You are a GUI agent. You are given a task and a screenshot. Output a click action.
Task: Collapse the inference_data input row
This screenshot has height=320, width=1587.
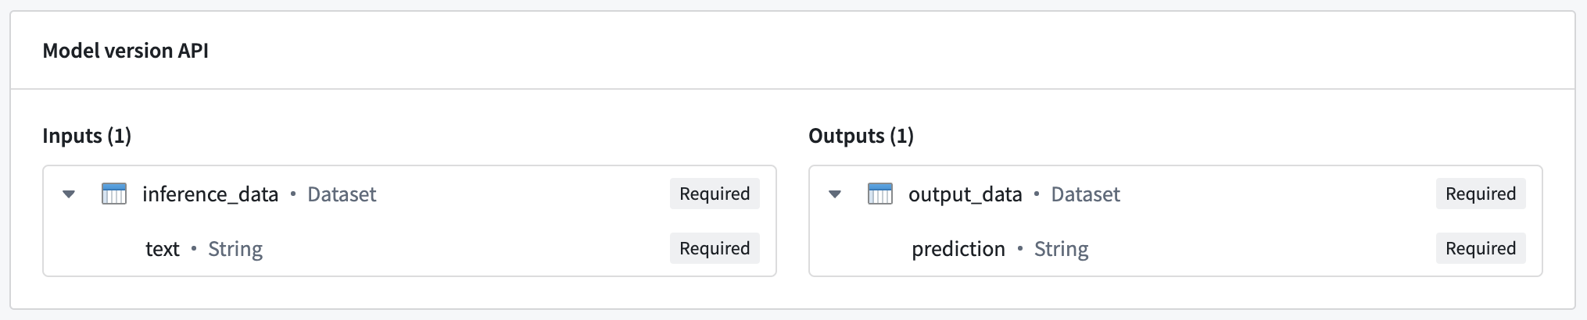tap(69, 194)
